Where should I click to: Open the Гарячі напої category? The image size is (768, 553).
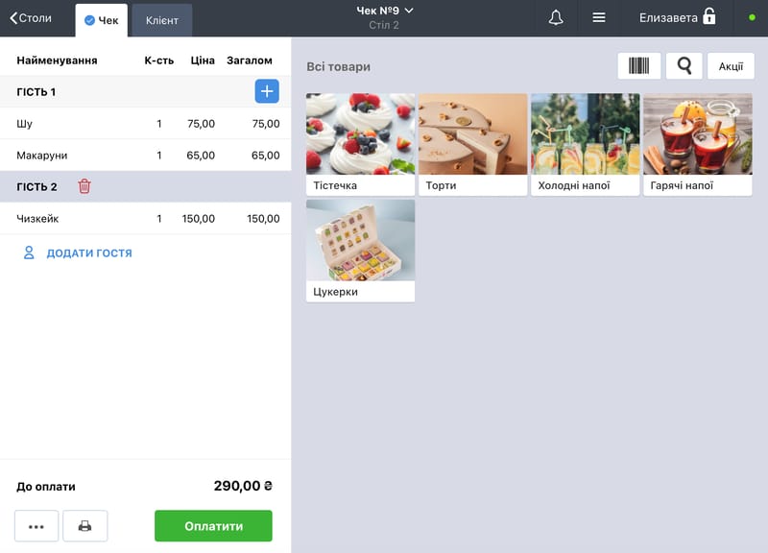click(698, 145)
